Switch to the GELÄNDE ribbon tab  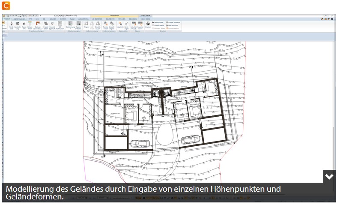point(53,19)
